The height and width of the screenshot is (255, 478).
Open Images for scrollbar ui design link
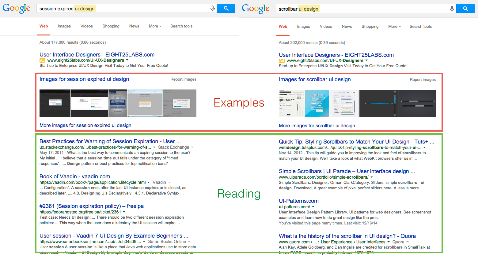tap(315, 79)
